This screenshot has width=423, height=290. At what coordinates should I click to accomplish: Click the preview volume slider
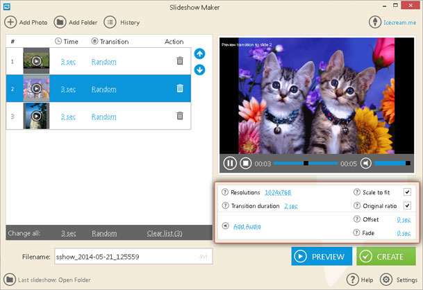coord(392,163)
